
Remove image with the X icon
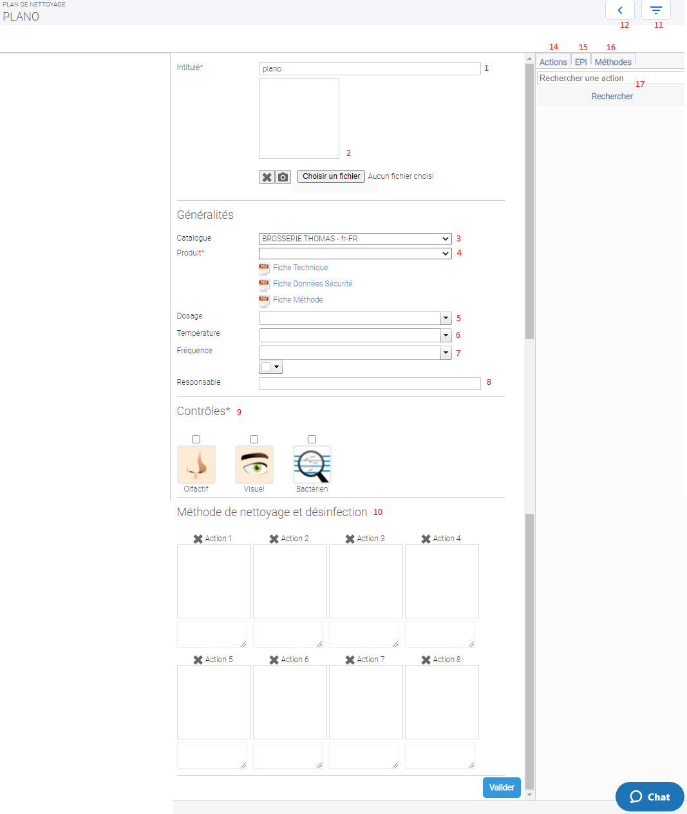[x=267, y=177]
